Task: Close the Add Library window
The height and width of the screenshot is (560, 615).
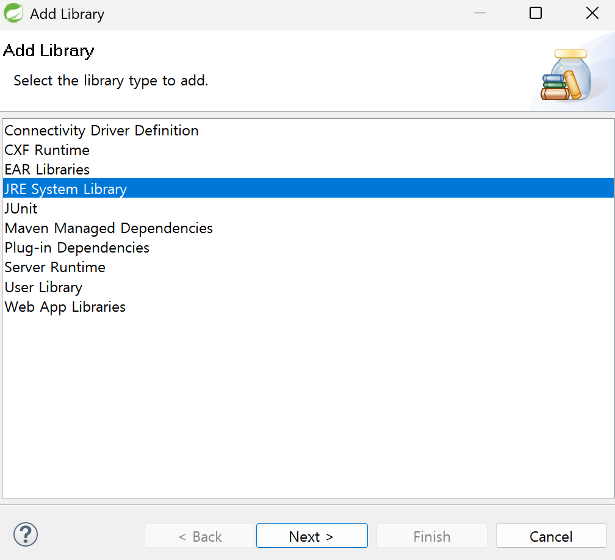Action: (x=592, y=13)
